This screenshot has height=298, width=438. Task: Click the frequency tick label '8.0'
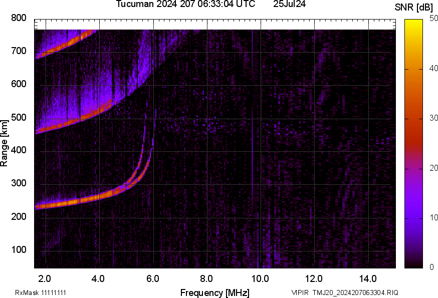click(x=206, y=279)
